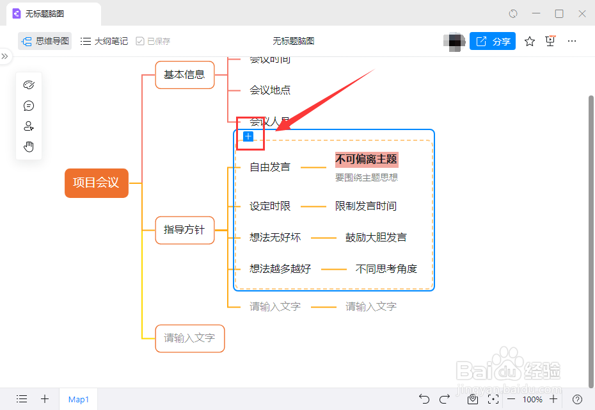The width and height of the screenshot is (595, 410).
Task: Select the 思维导图 mind map tab
Action: [45, 40]
